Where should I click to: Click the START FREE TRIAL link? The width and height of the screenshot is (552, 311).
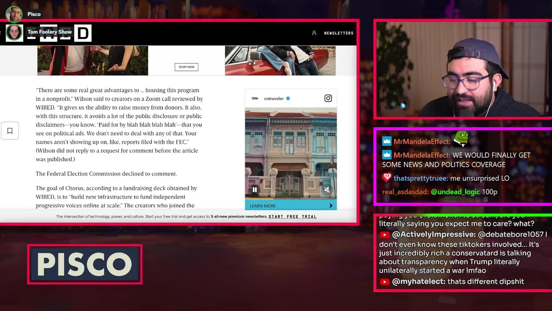[292, 216]
